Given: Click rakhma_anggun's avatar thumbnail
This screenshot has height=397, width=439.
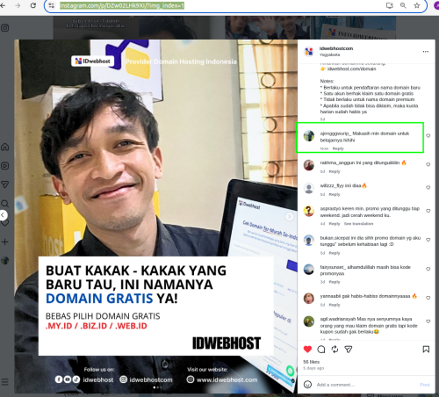Looking at the screenshot, I should [309, 165].
